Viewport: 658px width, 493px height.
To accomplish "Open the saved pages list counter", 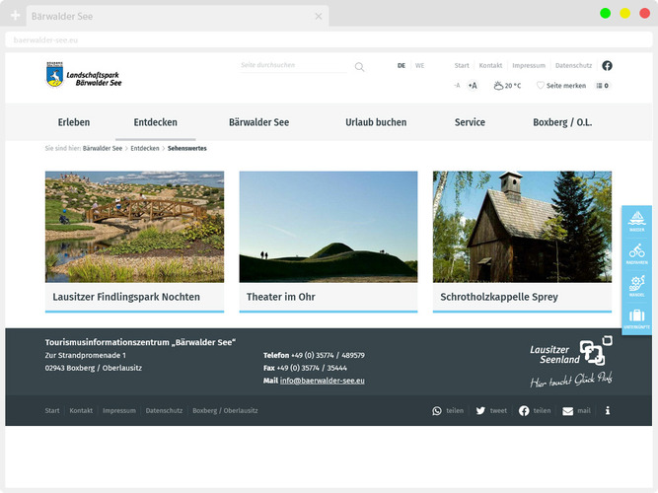I will pos(603,86).
